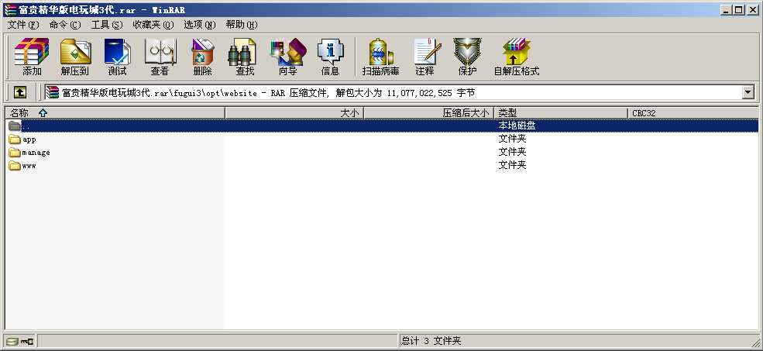Open the Help (帮助) menu

pyautogui.click(x=242, y=24)
